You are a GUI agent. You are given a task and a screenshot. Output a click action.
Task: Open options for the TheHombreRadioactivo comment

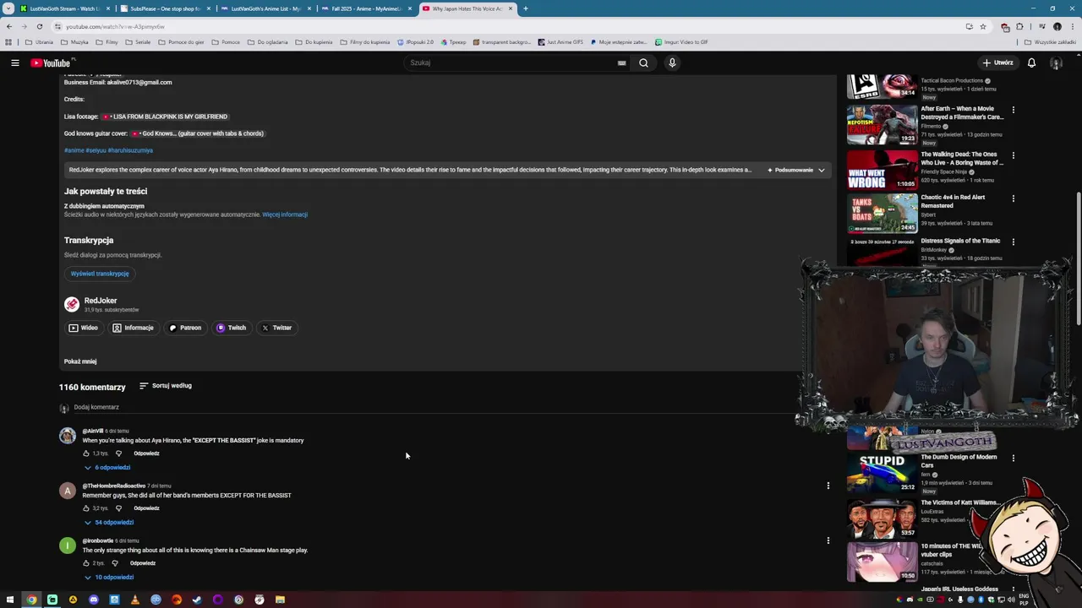tap(828, 486)
